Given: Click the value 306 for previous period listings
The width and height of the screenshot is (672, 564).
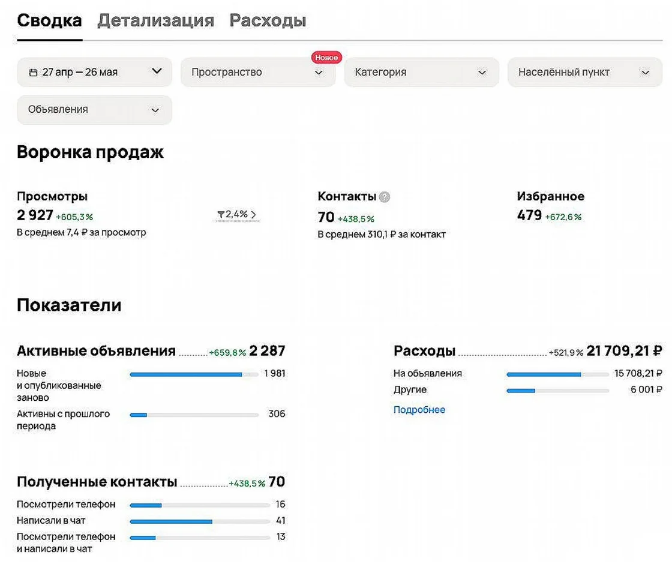Looking at the screenshot, I should click(277, 414).
